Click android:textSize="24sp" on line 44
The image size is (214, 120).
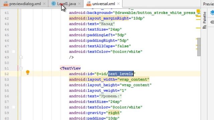coord(95,29)
